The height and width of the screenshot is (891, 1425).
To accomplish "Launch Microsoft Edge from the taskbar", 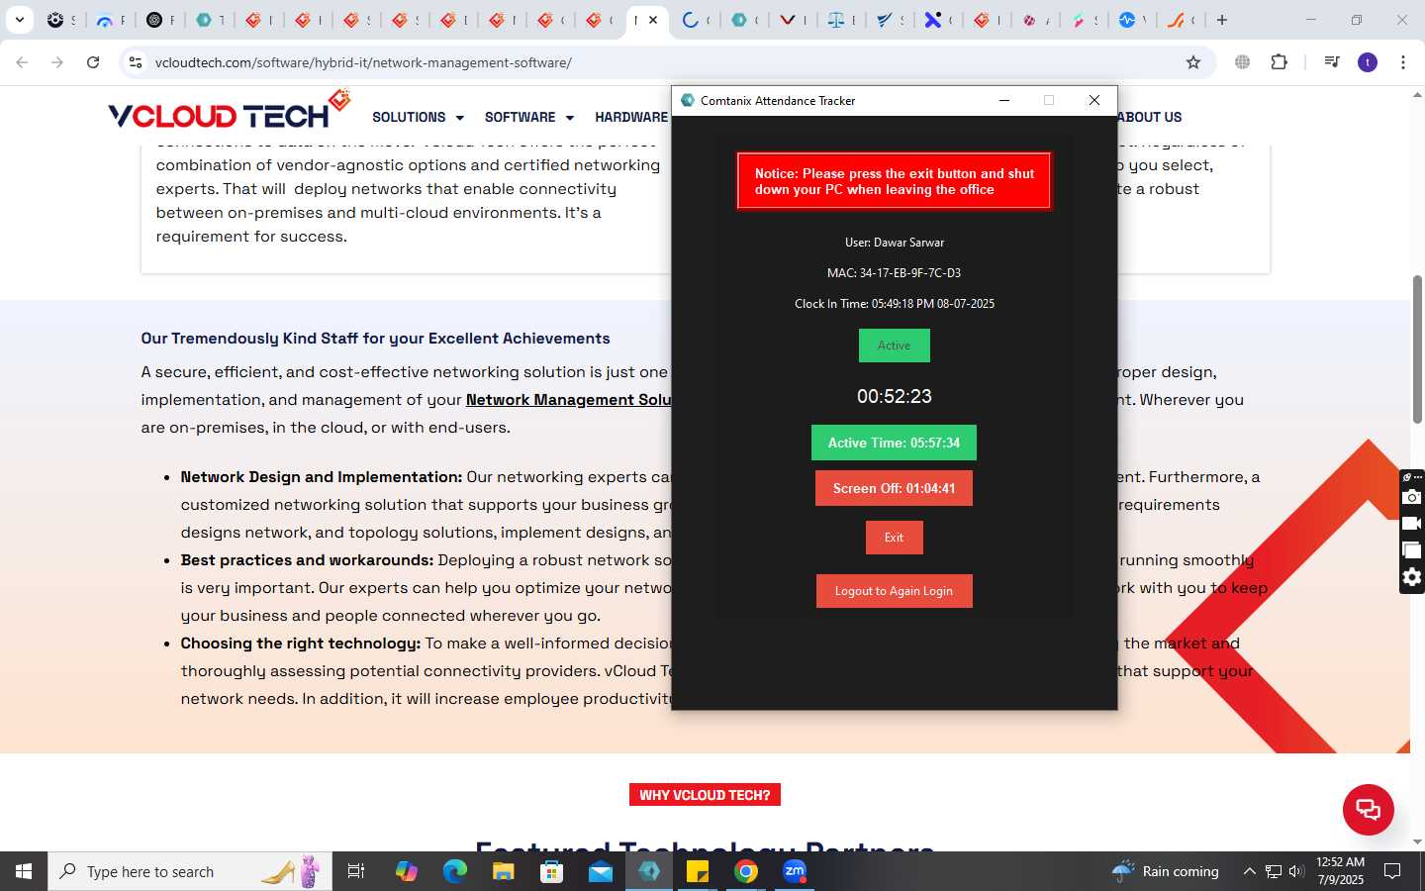I will point(455,871).
